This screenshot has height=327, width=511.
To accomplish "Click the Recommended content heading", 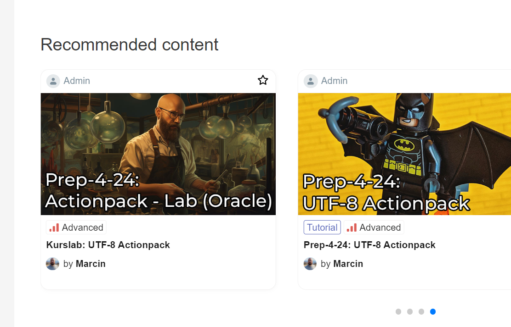I will [x=130, y=44].
